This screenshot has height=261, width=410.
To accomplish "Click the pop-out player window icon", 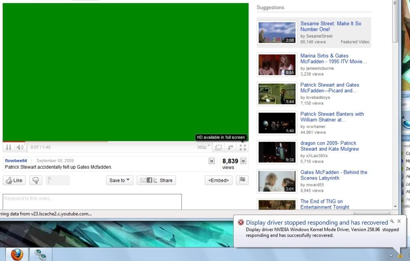I will coord(218,147).
